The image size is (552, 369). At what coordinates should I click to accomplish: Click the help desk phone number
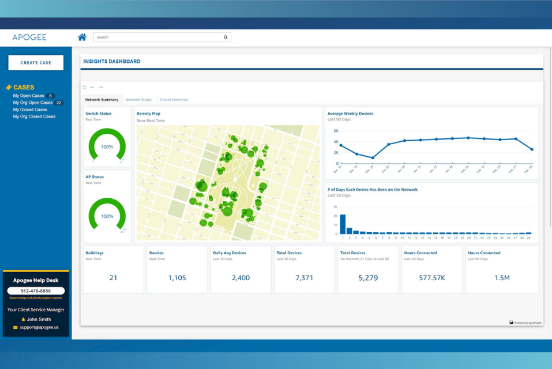tap(36, 291)
